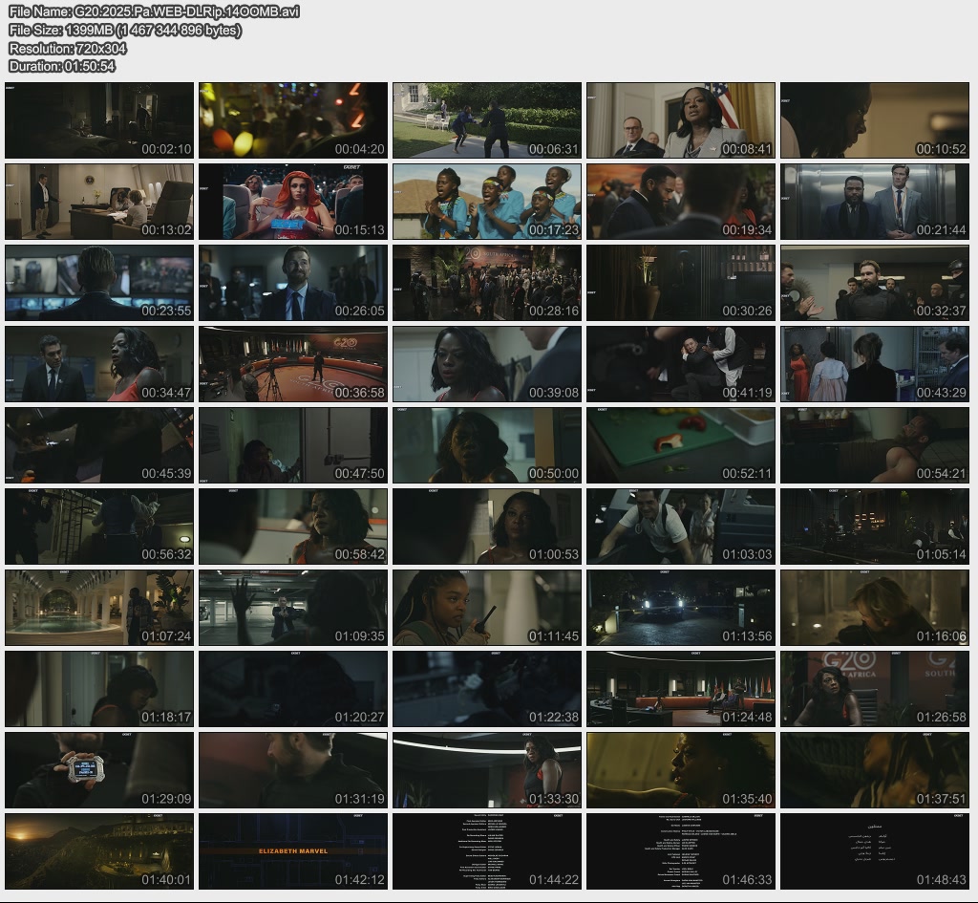Viewport: 978px width, 903px height.
Task: Open the elevator scene frame at 00:21:44
Action: point(875,202)
